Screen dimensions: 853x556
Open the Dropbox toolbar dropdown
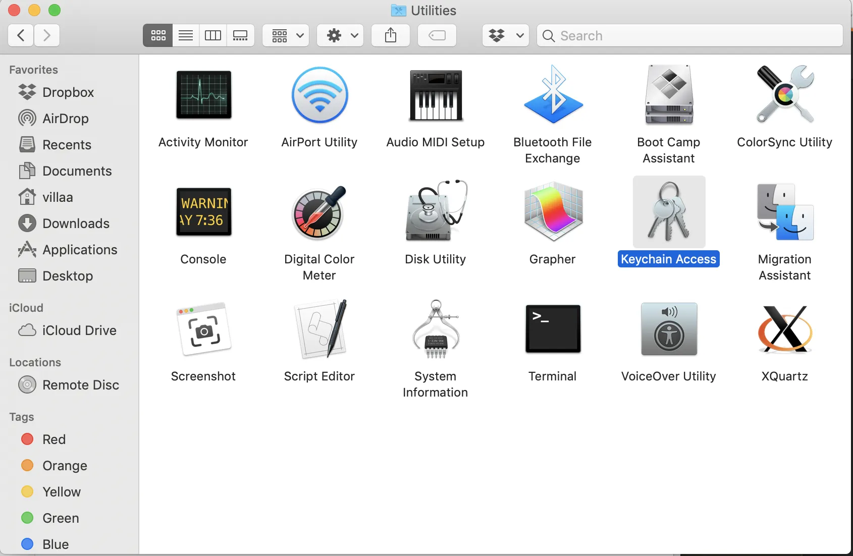click(506, 35)
